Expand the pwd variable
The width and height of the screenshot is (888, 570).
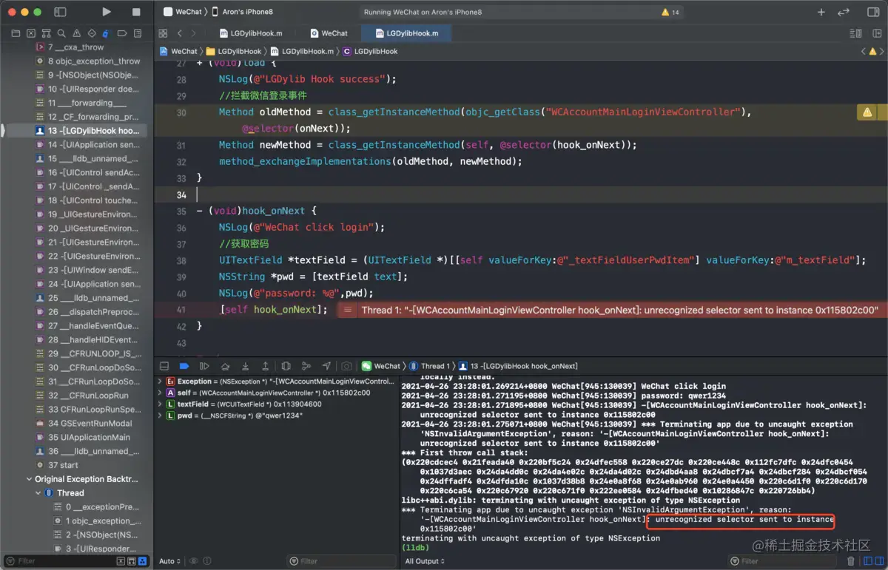pos(160,415)
